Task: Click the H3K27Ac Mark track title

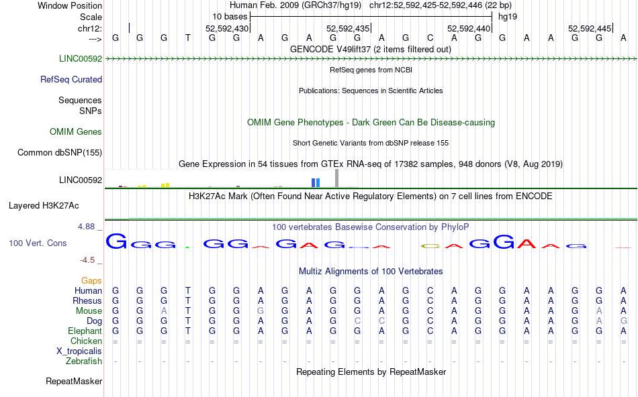Action: tap(371, 196)
